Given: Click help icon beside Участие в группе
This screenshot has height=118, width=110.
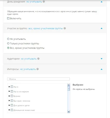Looking at the screenshot, I should point(65,28).
